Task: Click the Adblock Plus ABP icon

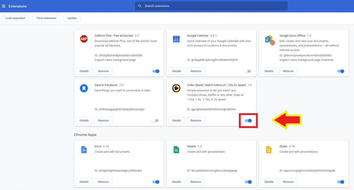Action: 84,39
